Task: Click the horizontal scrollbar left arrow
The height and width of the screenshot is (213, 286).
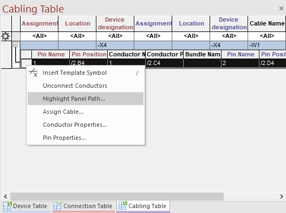Action: point(5,196)
